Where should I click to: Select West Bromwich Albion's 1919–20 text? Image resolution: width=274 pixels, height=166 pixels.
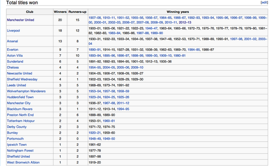pos(95,162)
